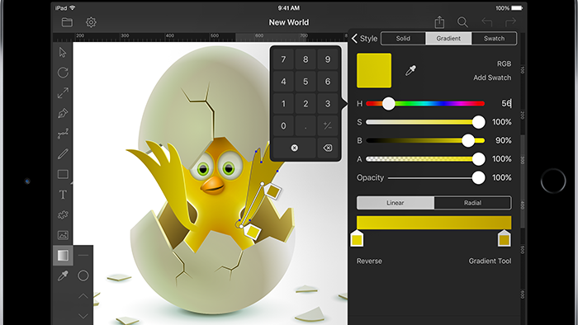The height and width of the screenshot is (325, 578).
Task: Click the Saturation slider handle
Action: 478,122
